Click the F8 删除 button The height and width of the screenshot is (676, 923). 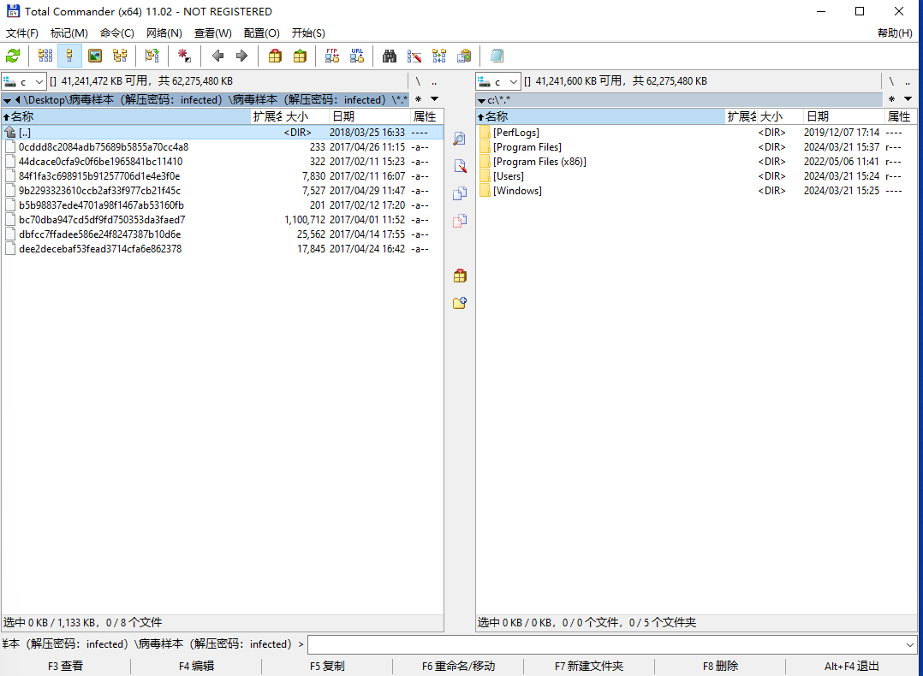(x=721, y=666)
